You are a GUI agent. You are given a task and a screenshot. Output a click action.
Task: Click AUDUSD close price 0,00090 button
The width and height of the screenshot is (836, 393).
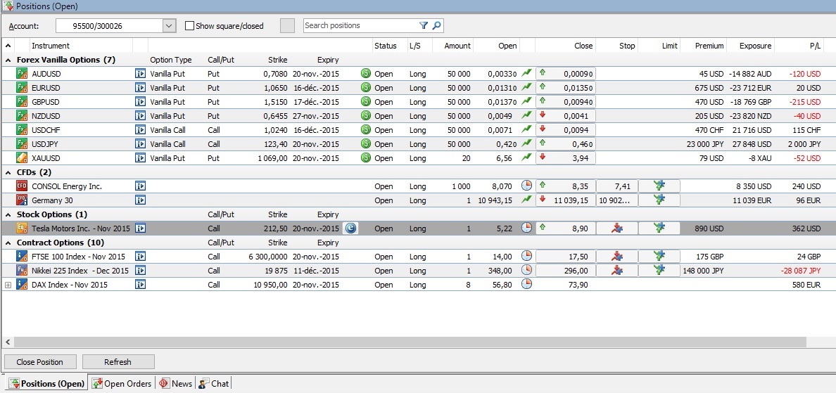click(565, 74)
